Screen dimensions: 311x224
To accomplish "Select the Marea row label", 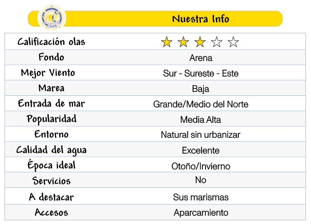I will (x=51, y=88).
